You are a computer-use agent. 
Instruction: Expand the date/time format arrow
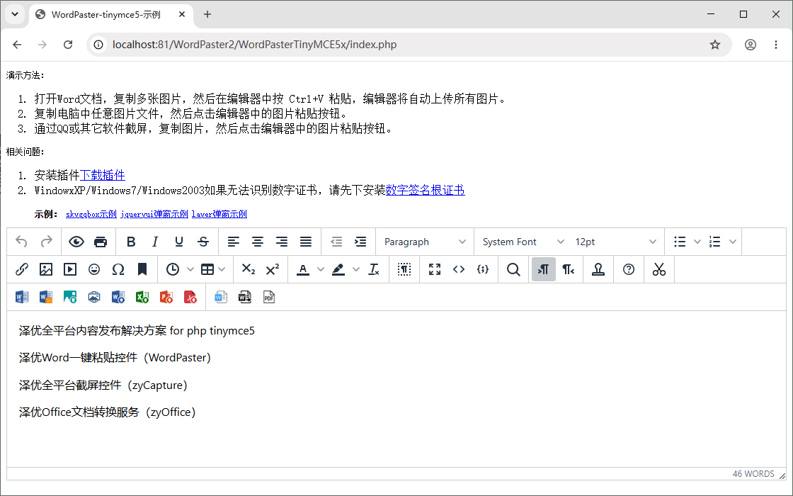pyautogui.click(x=190, y=269)
